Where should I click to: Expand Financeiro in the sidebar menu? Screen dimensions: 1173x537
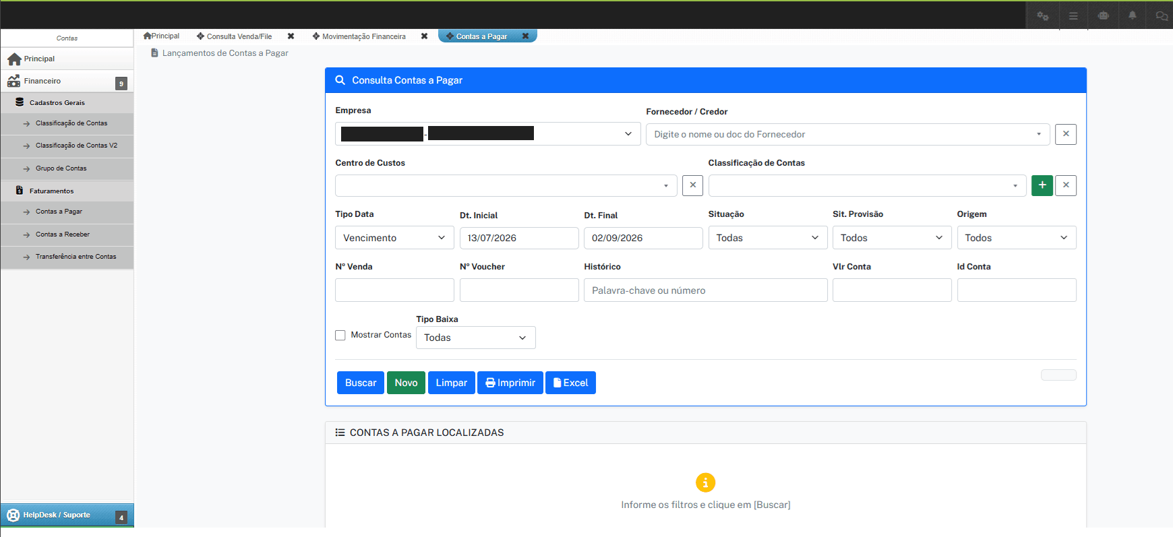(x=67, y=81)
